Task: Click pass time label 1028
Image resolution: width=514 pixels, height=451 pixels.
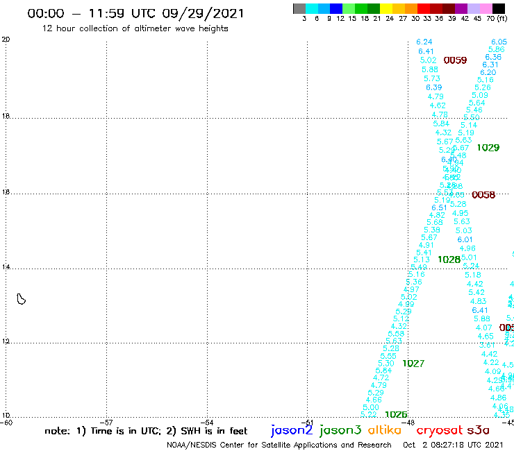Action: pyautogui.click(x=449, y=259)
